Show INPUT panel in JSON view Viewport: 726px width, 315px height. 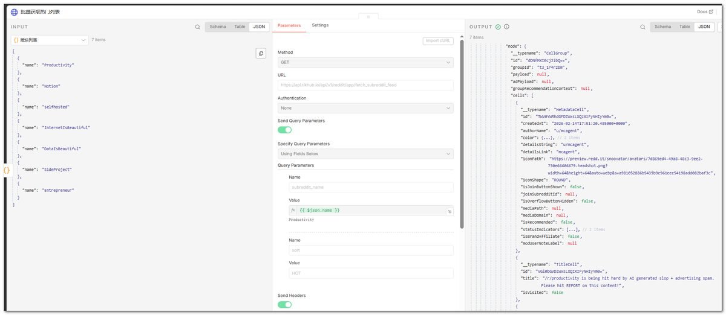(258, 27)
